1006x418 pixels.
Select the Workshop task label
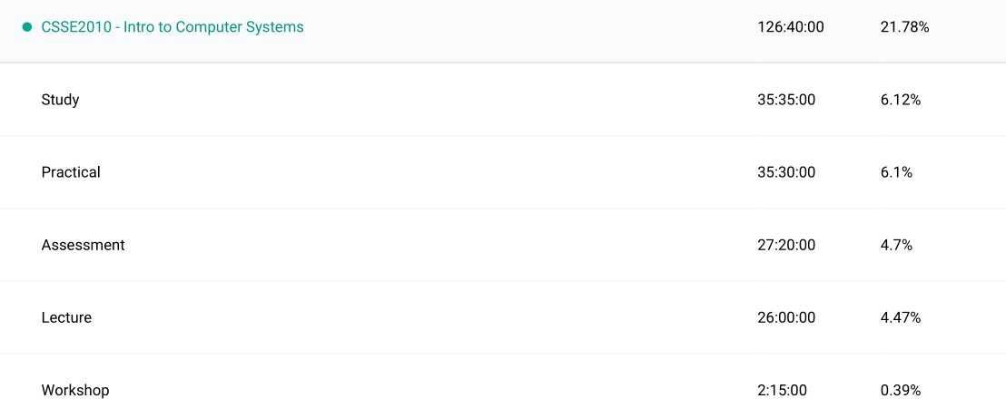coord(75,390)
